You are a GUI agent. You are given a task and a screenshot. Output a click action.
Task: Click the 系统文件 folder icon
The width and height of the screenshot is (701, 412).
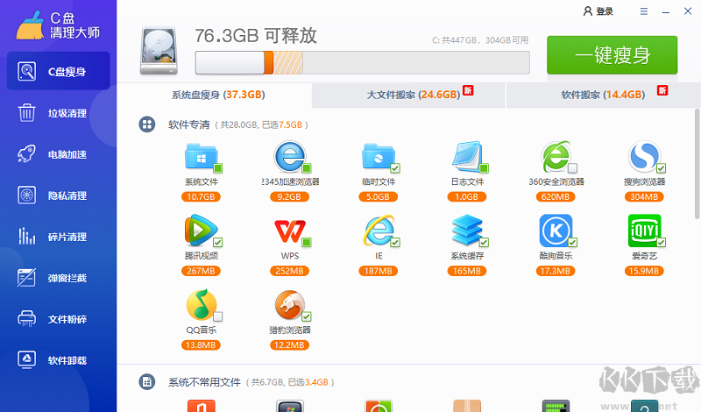(x=202, y=157)
